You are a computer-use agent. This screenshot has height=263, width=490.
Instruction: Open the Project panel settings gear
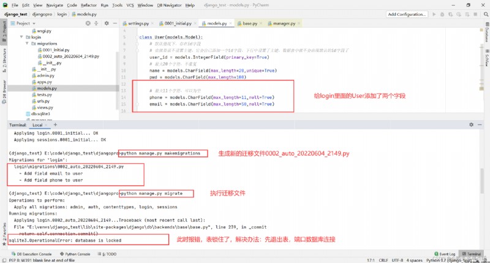coord(107,23)
